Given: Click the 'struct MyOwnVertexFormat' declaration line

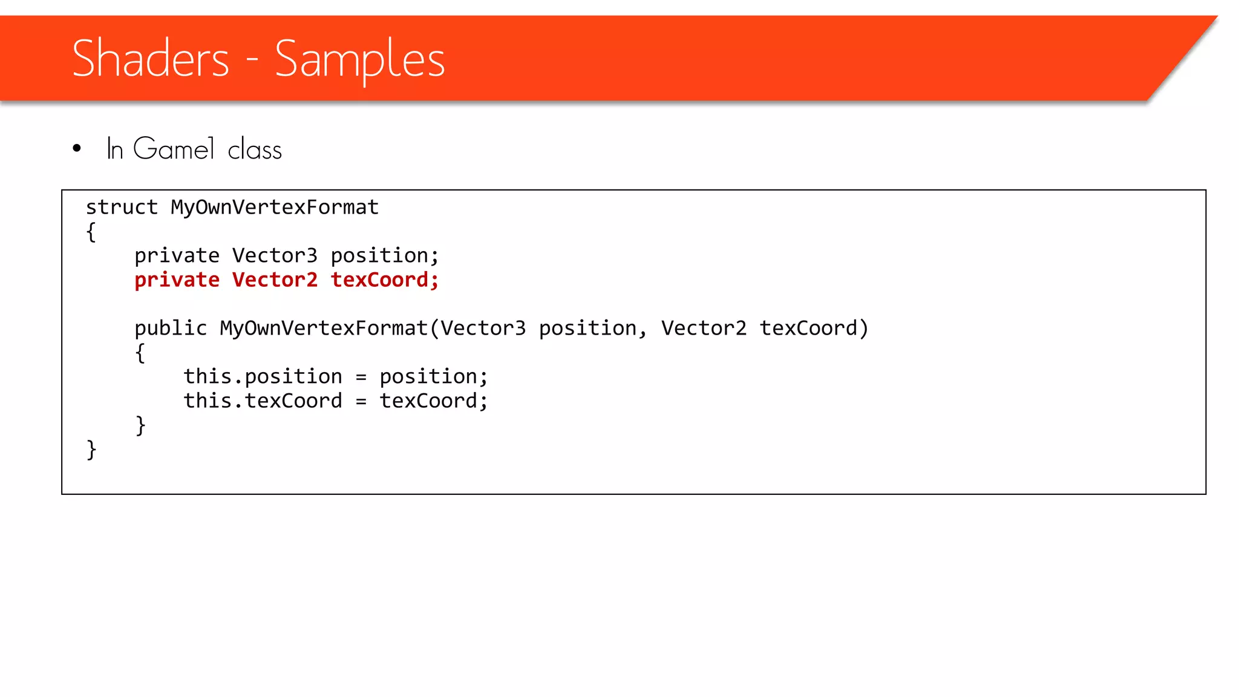Looking at the screenshot, I should [x=232, y=208].
